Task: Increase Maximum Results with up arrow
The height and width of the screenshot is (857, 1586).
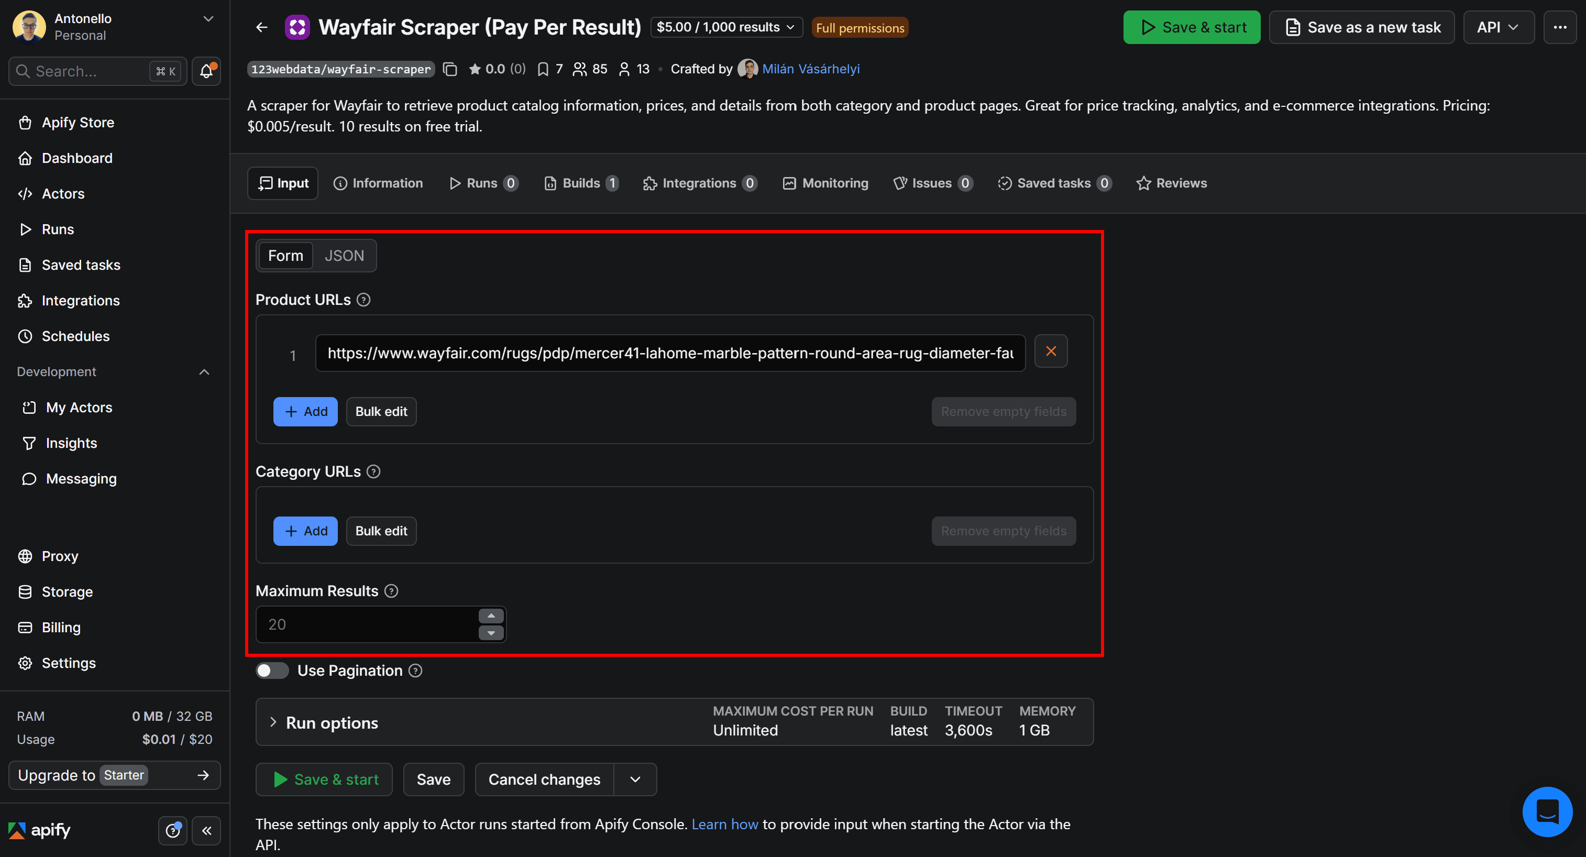Action: click(x=491, y=616)
